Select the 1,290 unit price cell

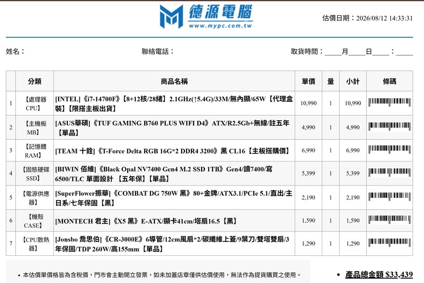(308, 243)
